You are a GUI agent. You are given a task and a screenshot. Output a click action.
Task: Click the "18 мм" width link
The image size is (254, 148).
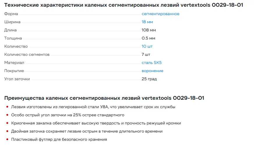pyautogui.click(x=147, y=22)
